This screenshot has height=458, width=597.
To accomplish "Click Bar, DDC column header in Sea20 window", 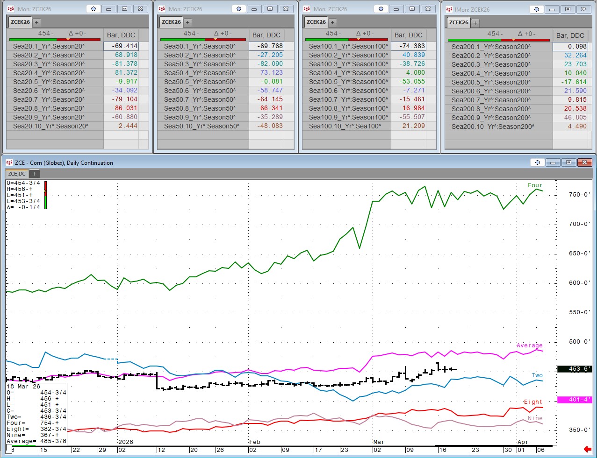I will (x=121, y=35).
